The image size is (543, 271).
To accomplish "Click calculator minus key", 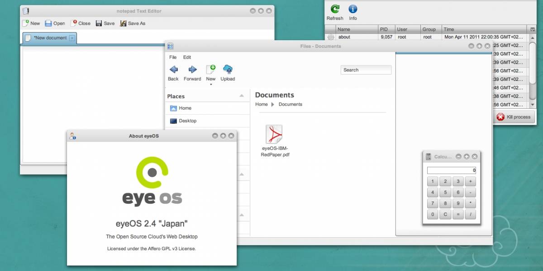I will (471, 192).
